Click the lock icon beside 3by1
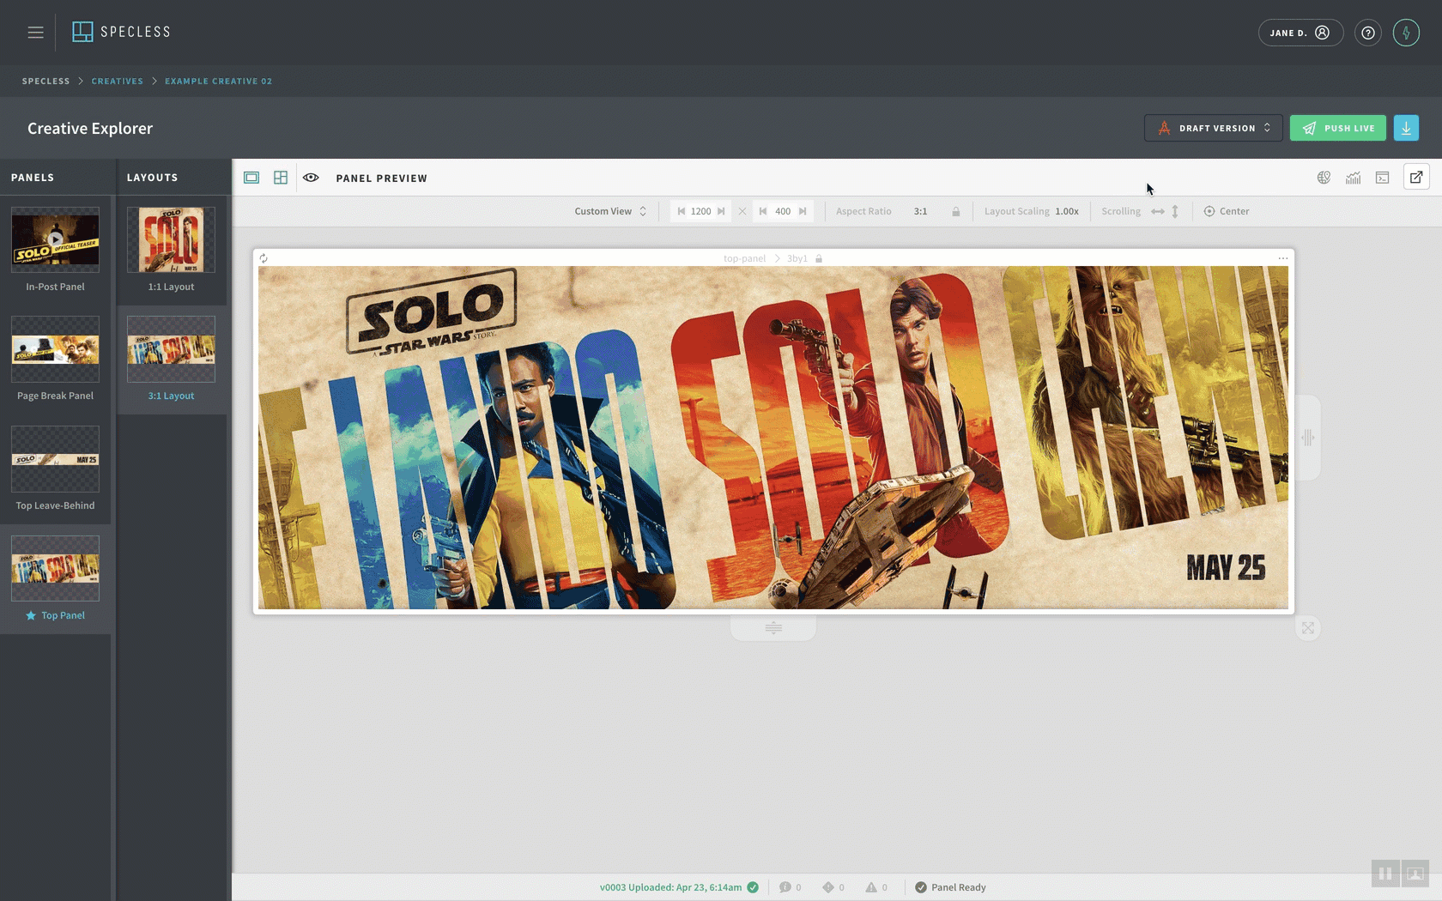The image size is (1442, 901). pyautogui.click(x=819, y=258)
